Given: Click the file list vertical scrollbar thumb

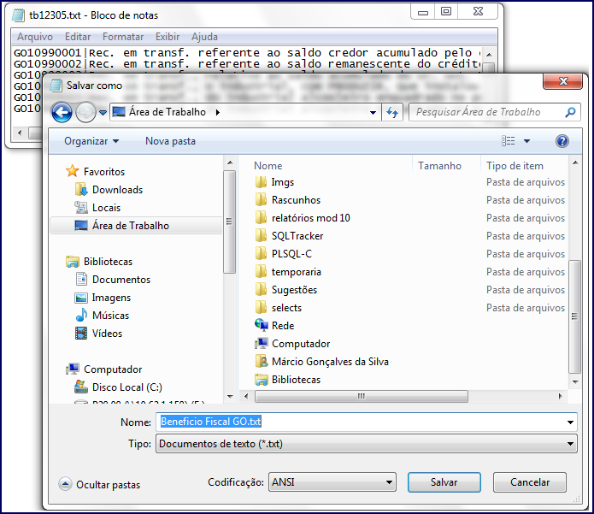Looking at the screenshot, I should pyautogui.click(x=574, y=316).
